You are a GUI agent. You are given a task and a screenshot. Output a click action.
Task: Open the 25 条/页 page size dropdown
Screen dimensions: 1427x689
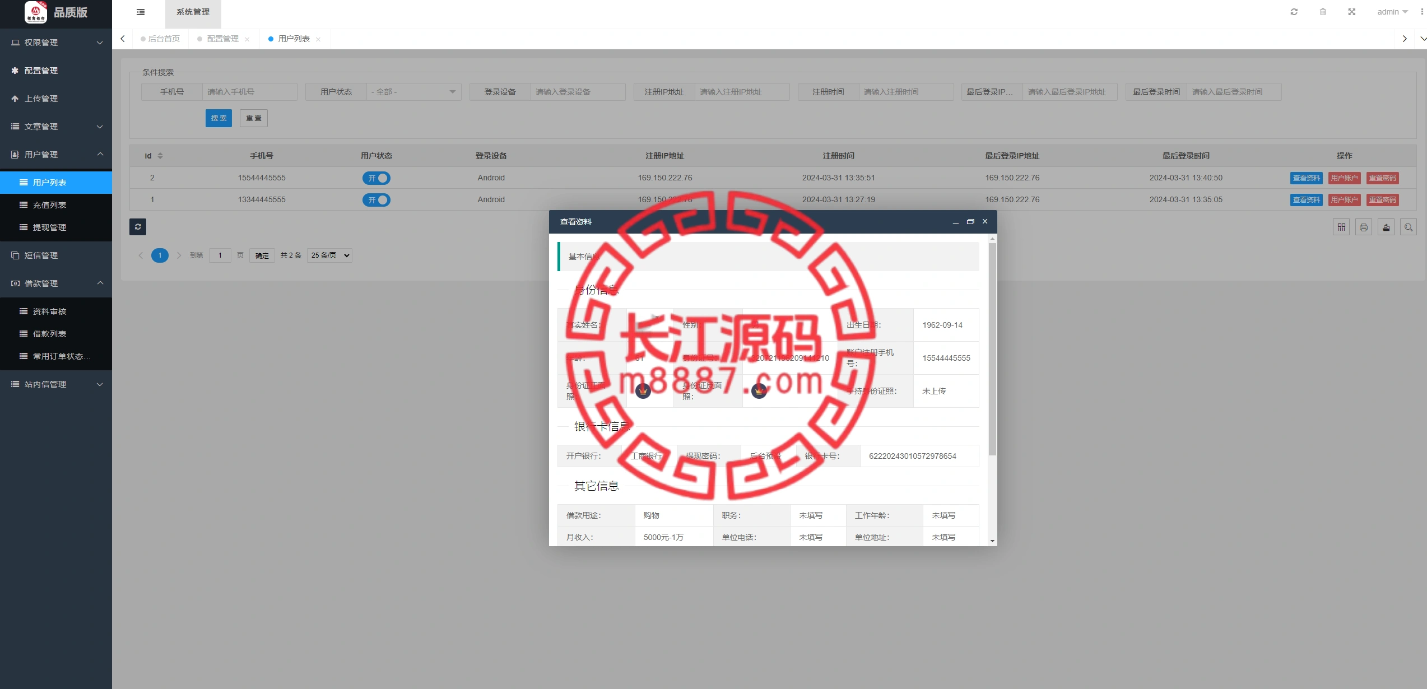tap(329, 255)
